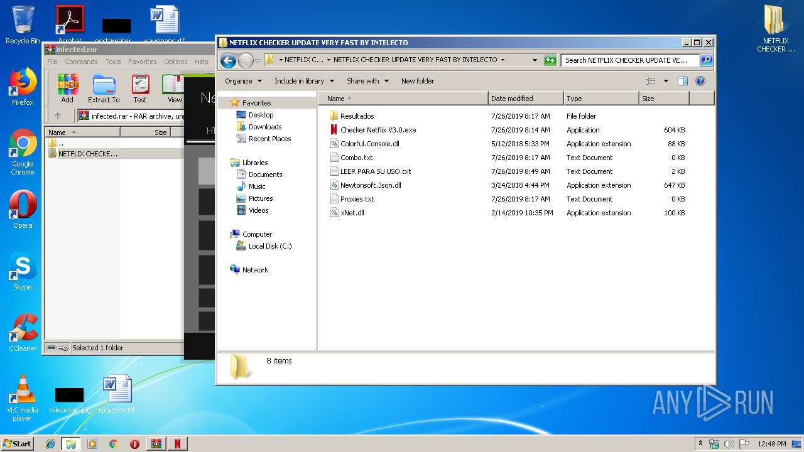Open Skype desktop shortcut
The image size is (804, 452).
coord(23,271)
